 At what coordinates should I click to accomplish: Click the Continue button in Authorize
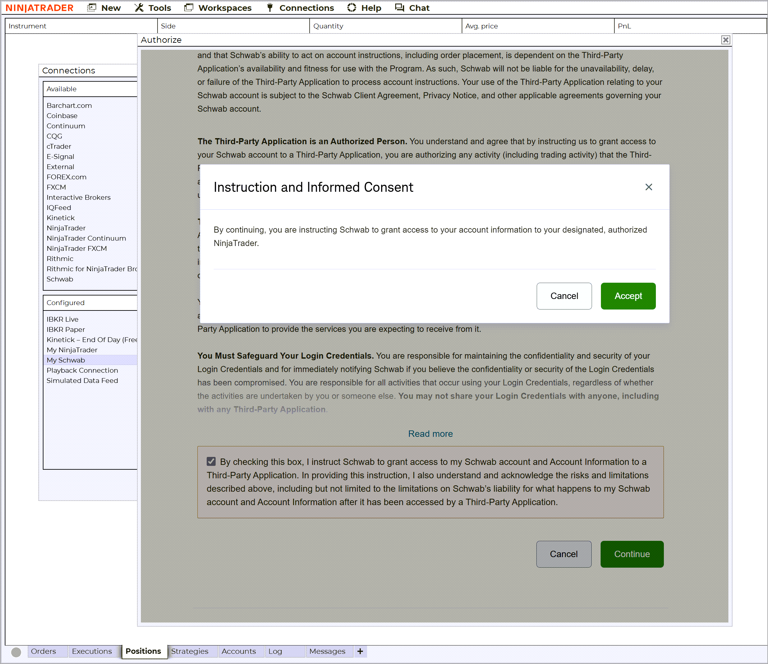632,554
